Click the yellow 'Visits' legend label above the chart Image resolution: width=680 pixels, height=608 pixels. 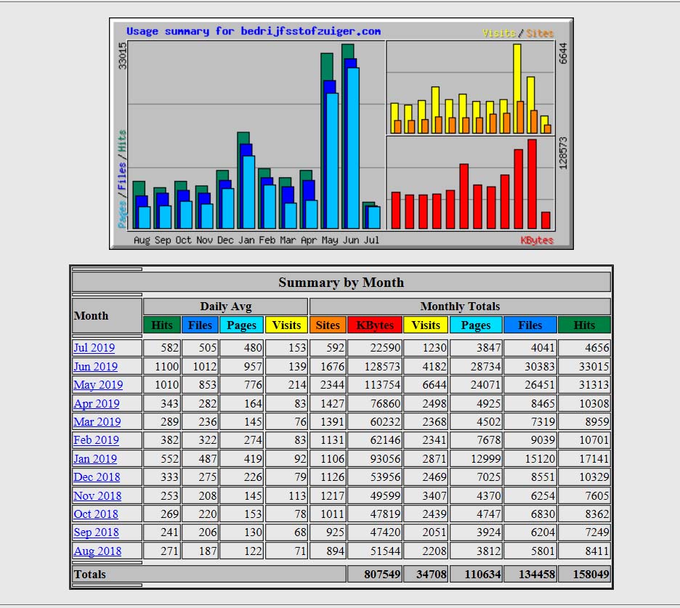pos(499,33)
